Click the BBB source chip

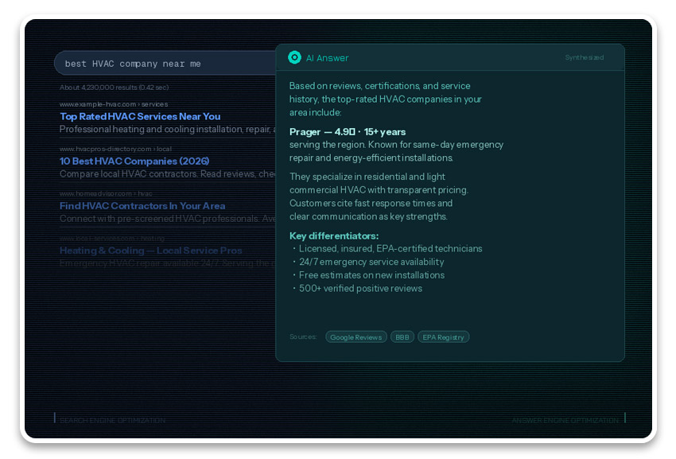click(x=402, y=337)
